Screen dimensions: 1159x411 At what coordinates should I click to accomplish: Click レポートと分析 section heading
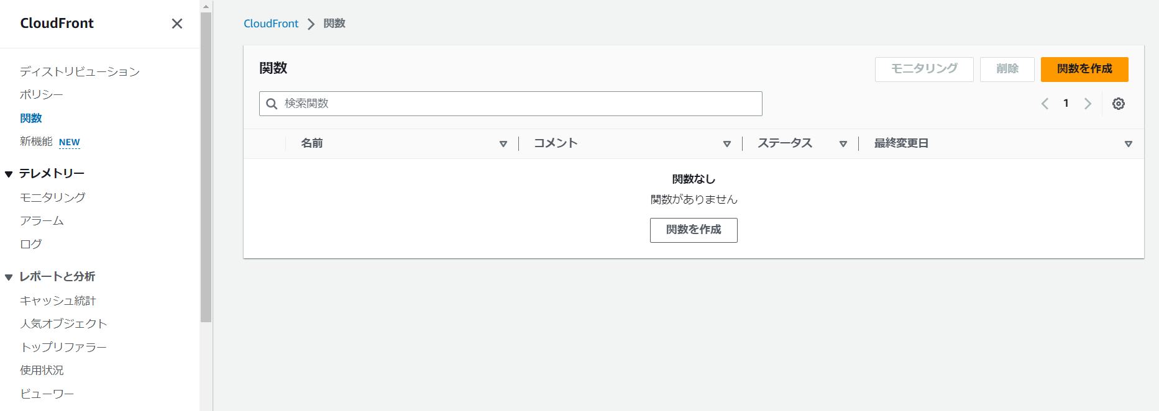tap(57, 276)
